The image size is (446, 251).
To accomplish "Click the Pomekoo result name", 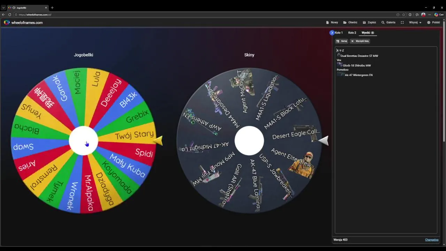I will pos(342,70).
